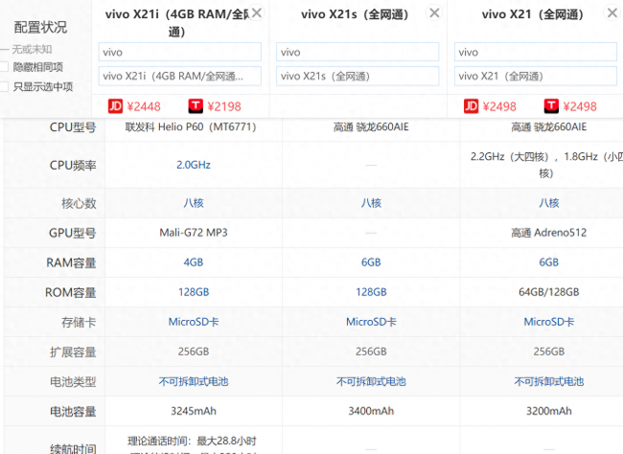Click Tmall price ¥2198 for vivo X21i

[x=224, y=106]
